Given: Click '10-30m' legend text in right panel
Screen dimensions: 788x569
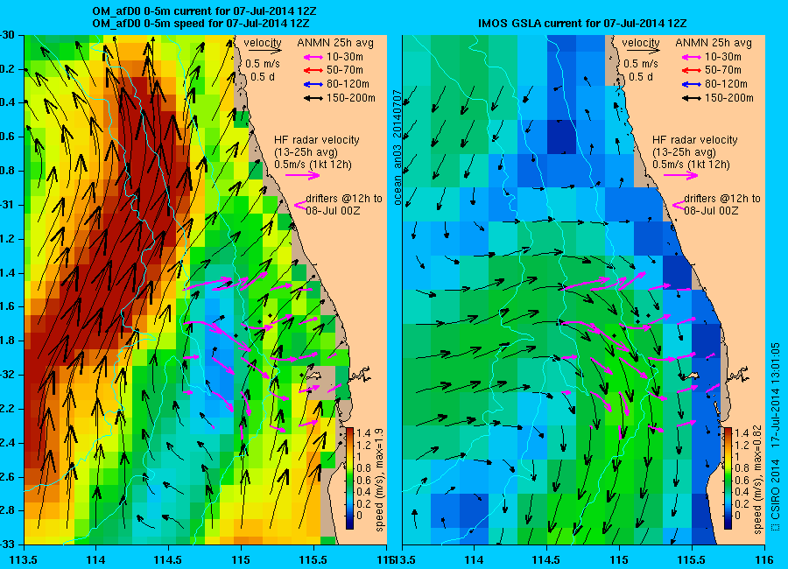Looking at the screenshot, I should pyautogui.click(x=723, y=57).
